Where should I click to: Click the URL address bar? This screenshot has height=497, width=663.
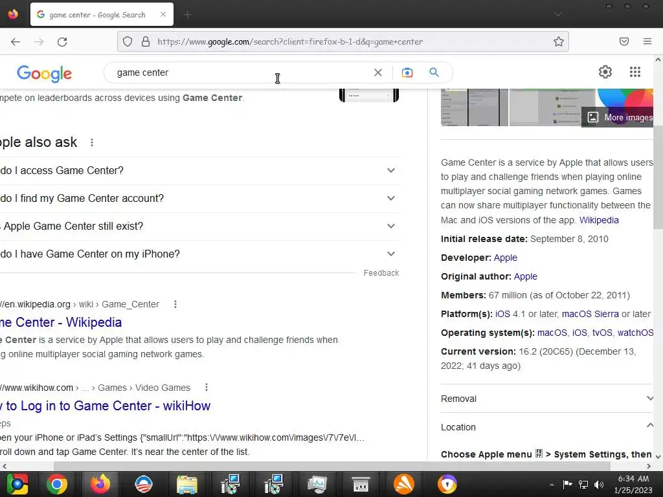(343, 41)
